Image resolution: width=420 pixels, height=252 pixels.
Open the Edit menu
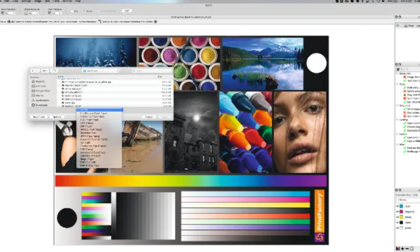[7, 1]
